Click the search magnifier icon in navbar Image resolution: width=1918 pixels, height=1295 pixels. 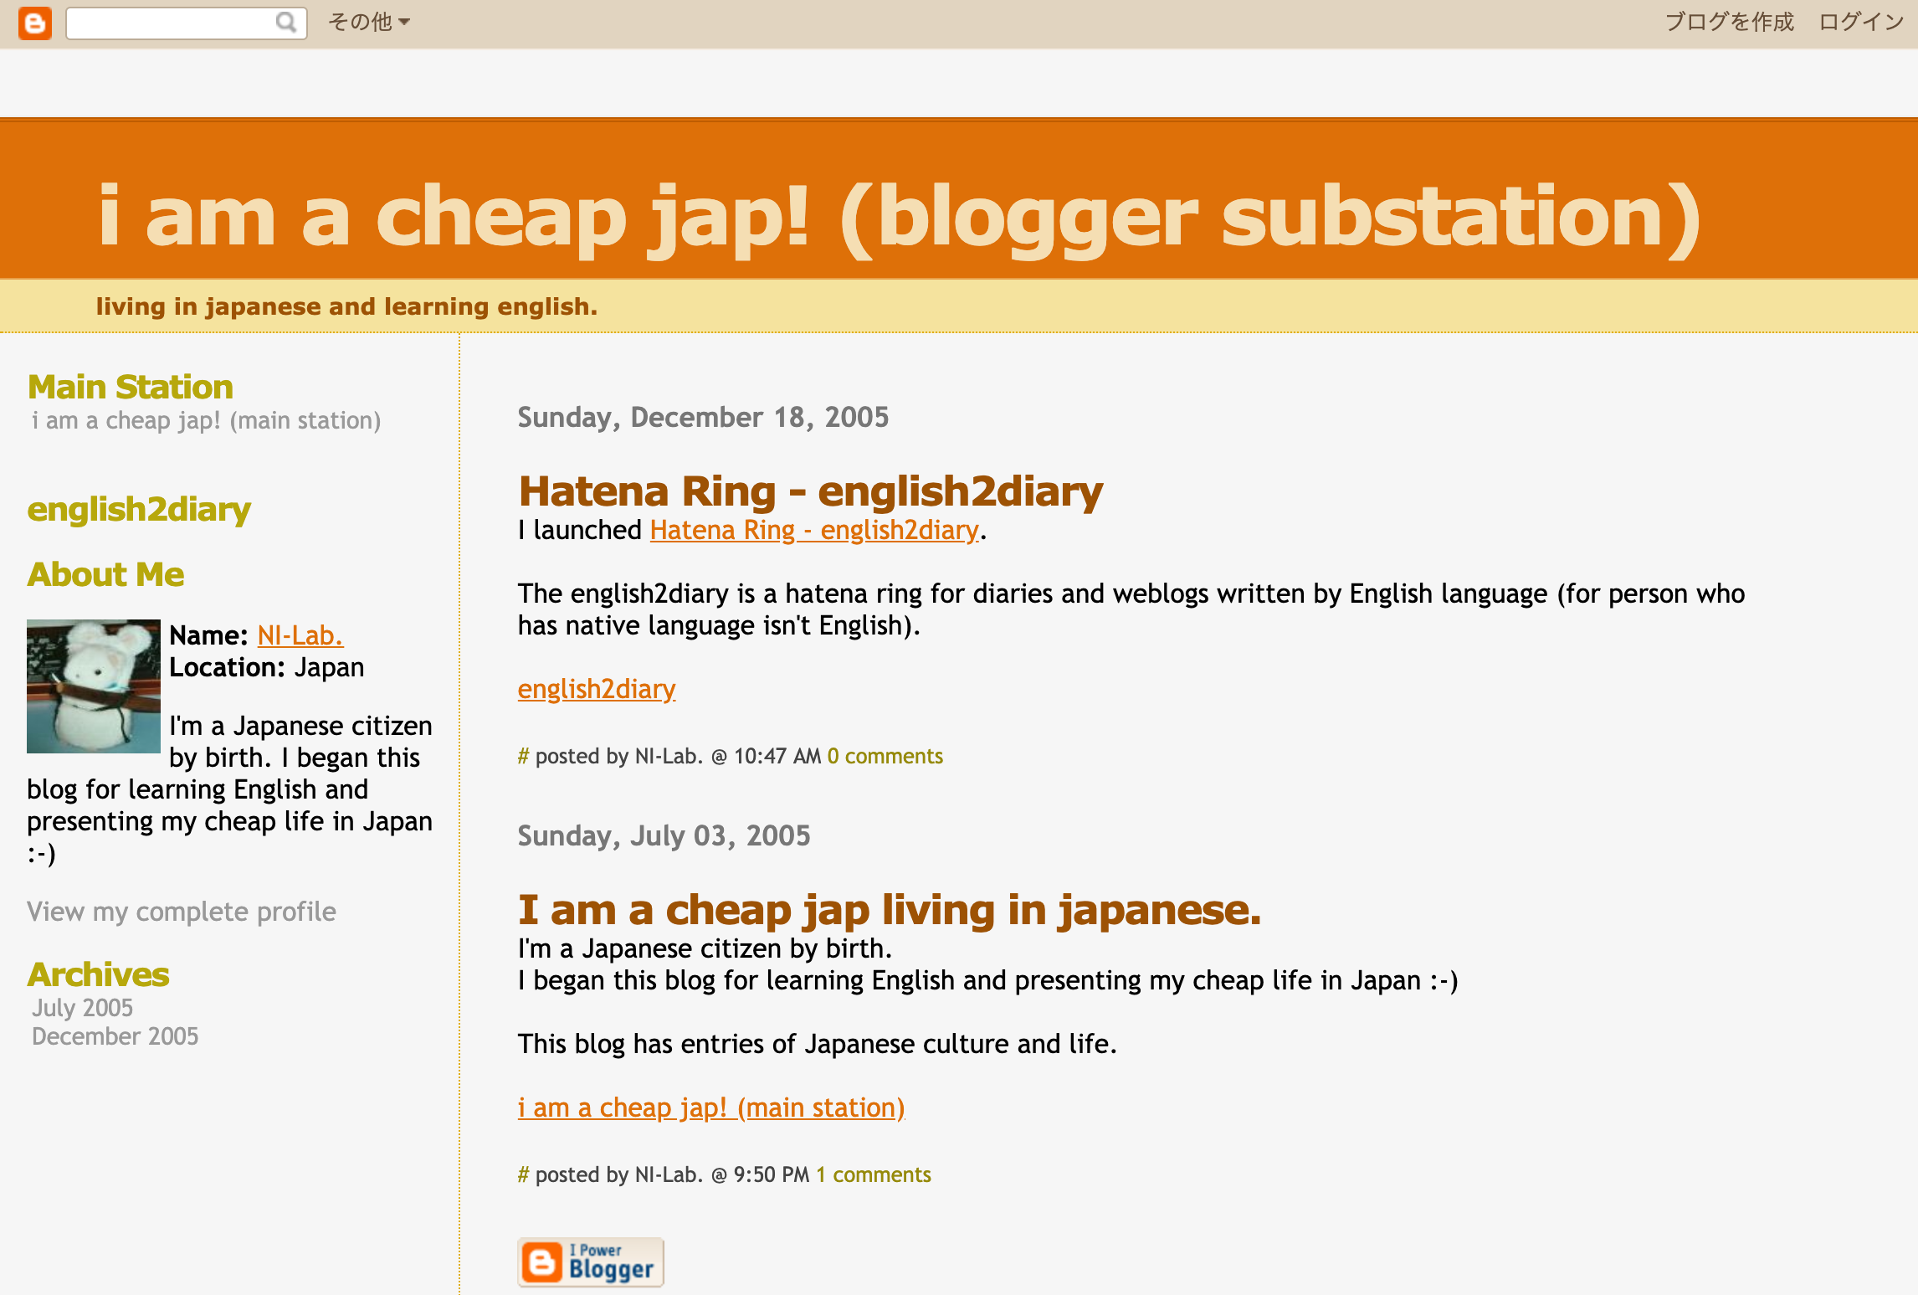[286, 22]
